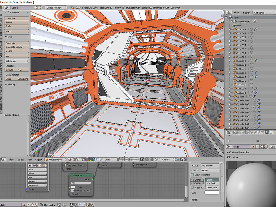
Task: Click the Join button
Action: (16, 56)
